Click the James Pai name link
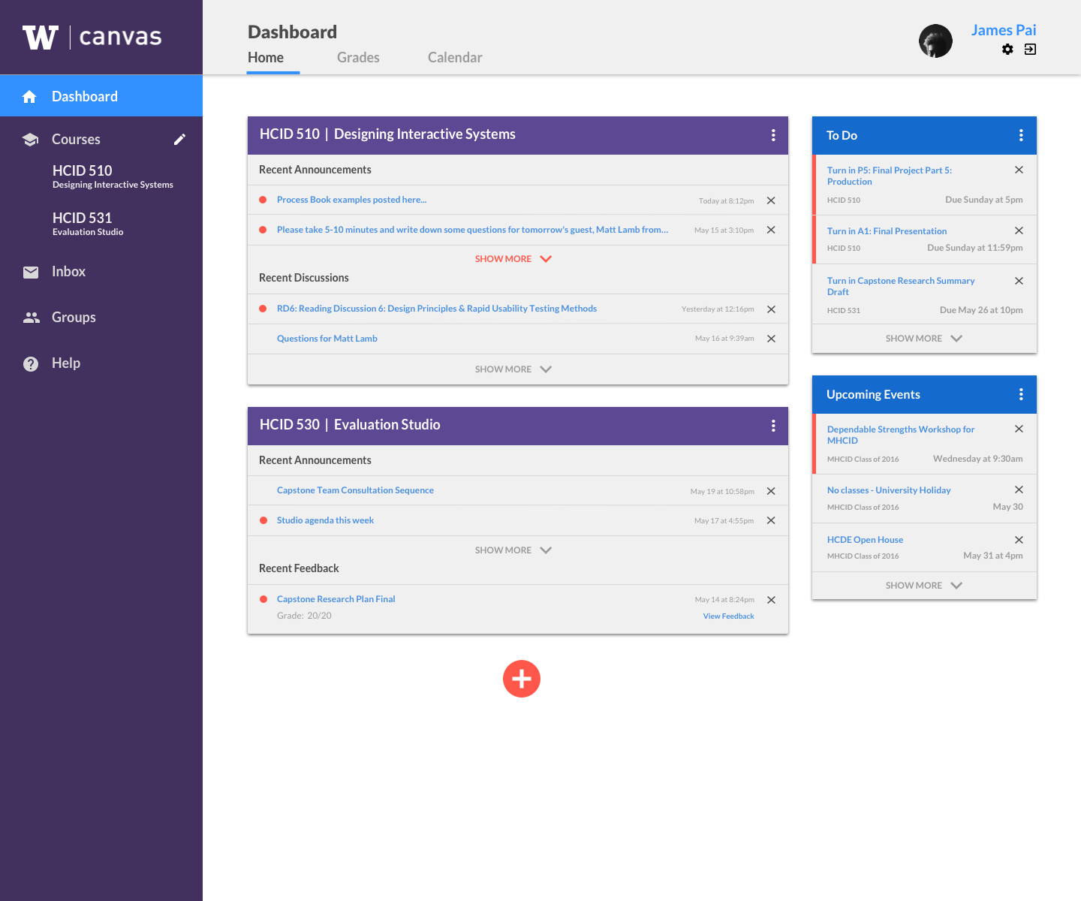This screenshot has width=1081, height=901. point(1004,30)
